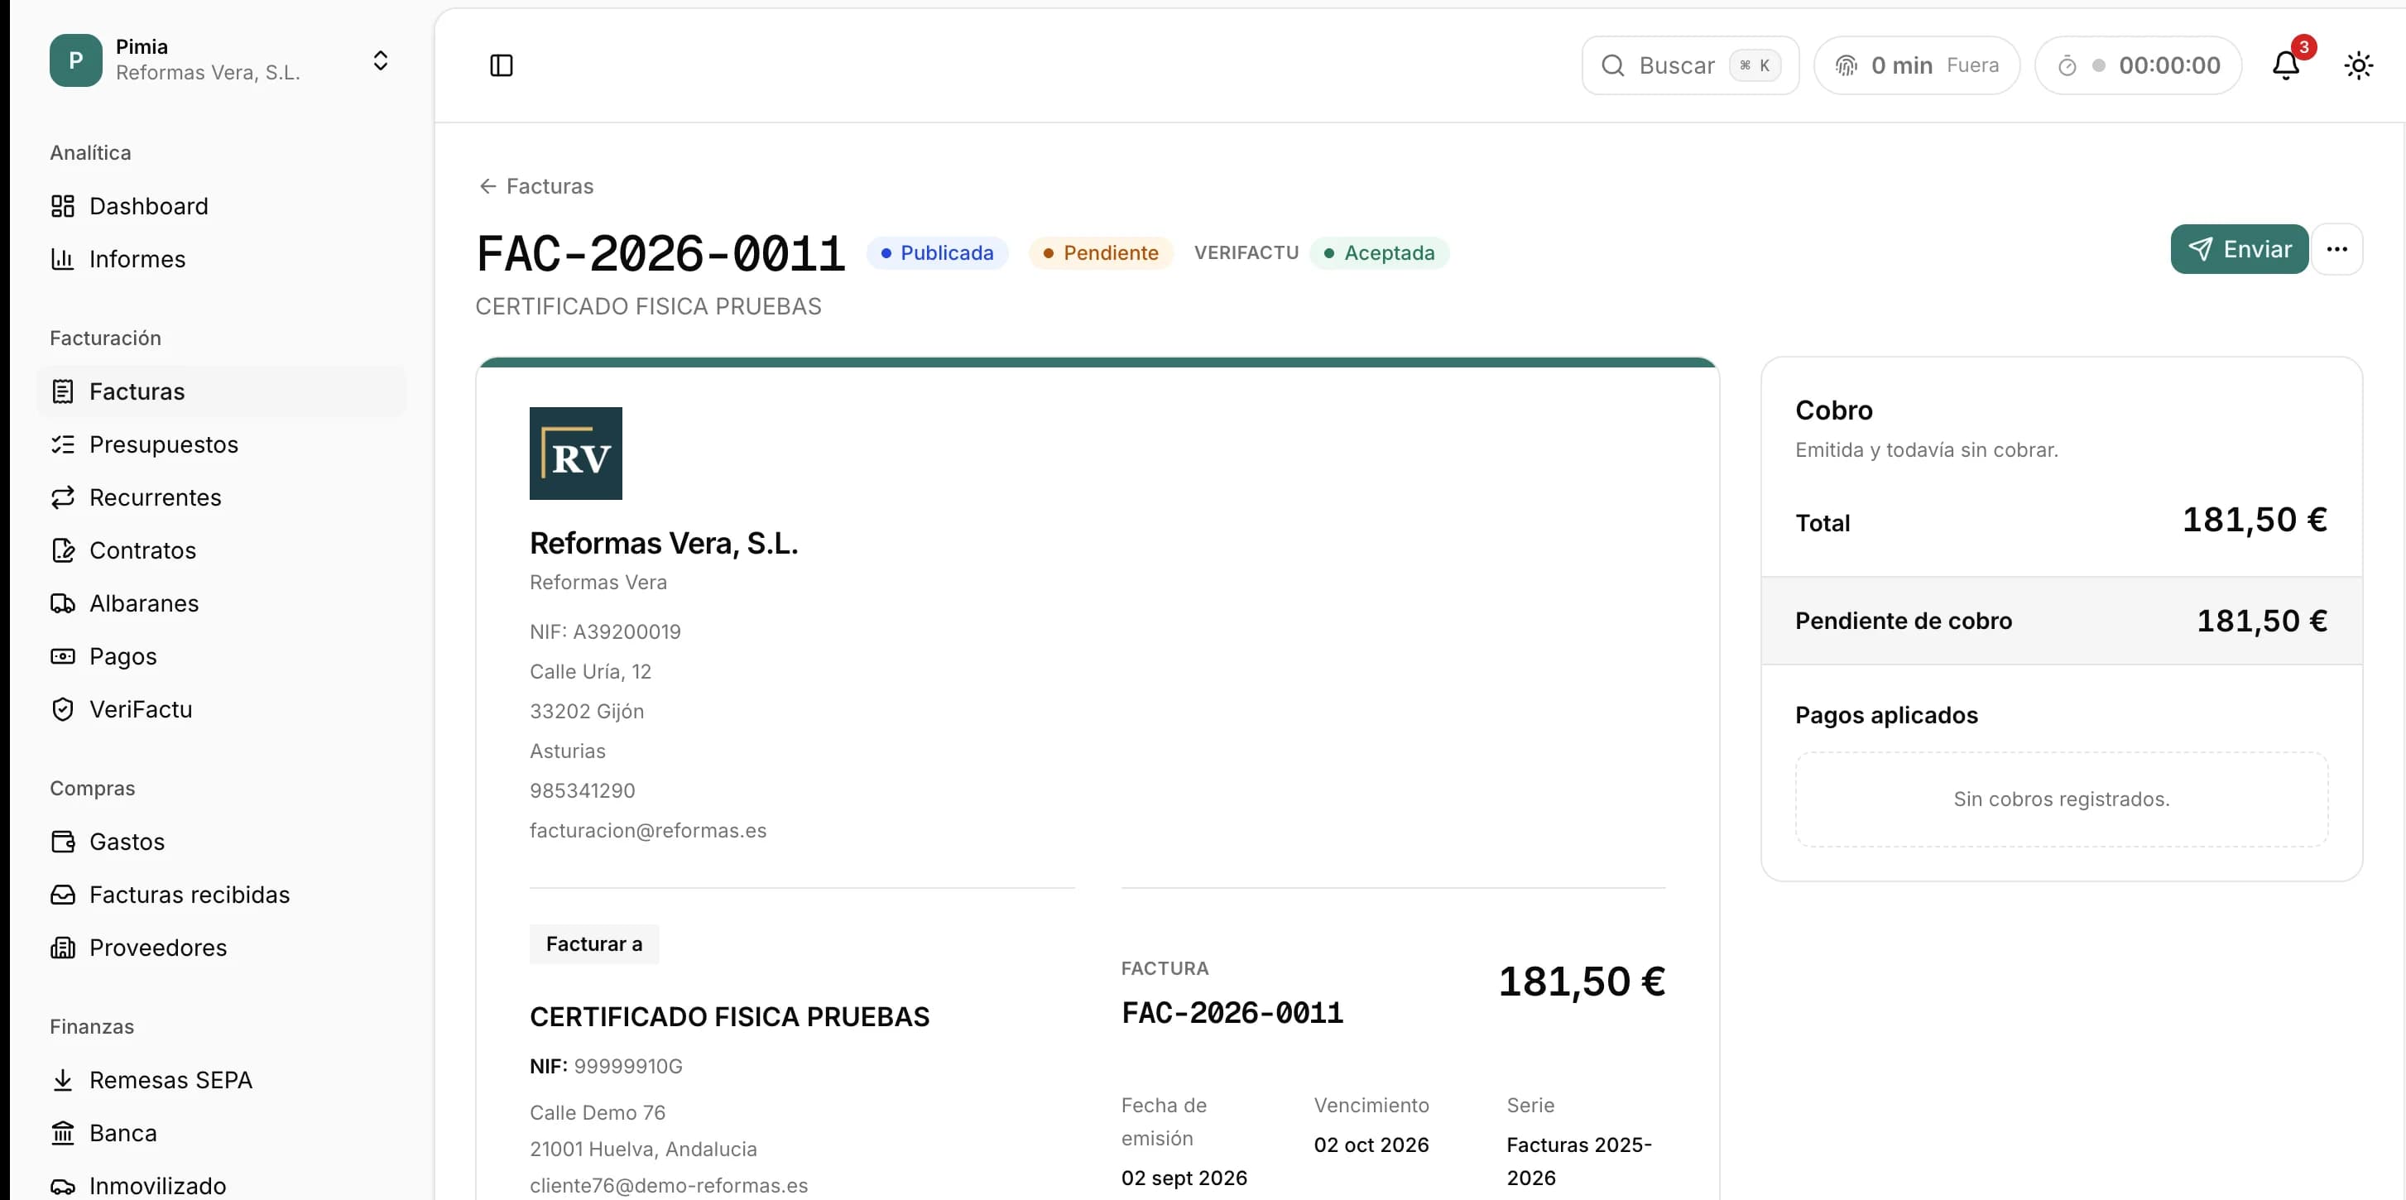Click the 0 min Fuera attendance button
The width and height of the screenshot is (2406, 1200).
(x=1917, y=65)
